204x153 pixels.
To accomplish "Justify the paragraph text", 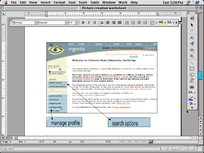I will pos(120,23).
